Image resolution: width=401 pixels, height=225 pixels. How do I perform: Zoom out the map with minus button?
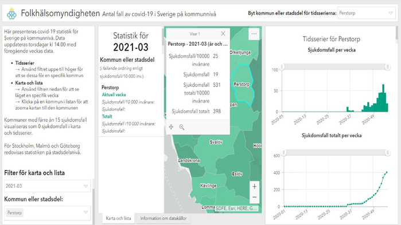tap(255, 197)
